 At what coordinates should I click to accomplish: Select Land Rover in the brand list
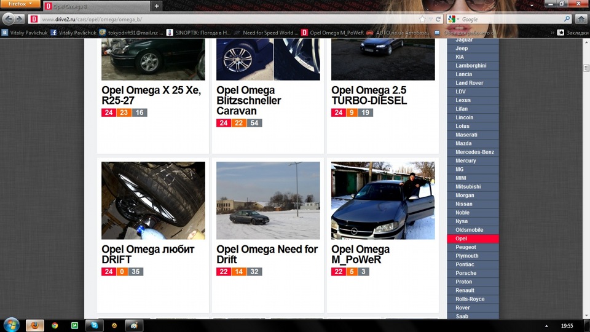473,83
